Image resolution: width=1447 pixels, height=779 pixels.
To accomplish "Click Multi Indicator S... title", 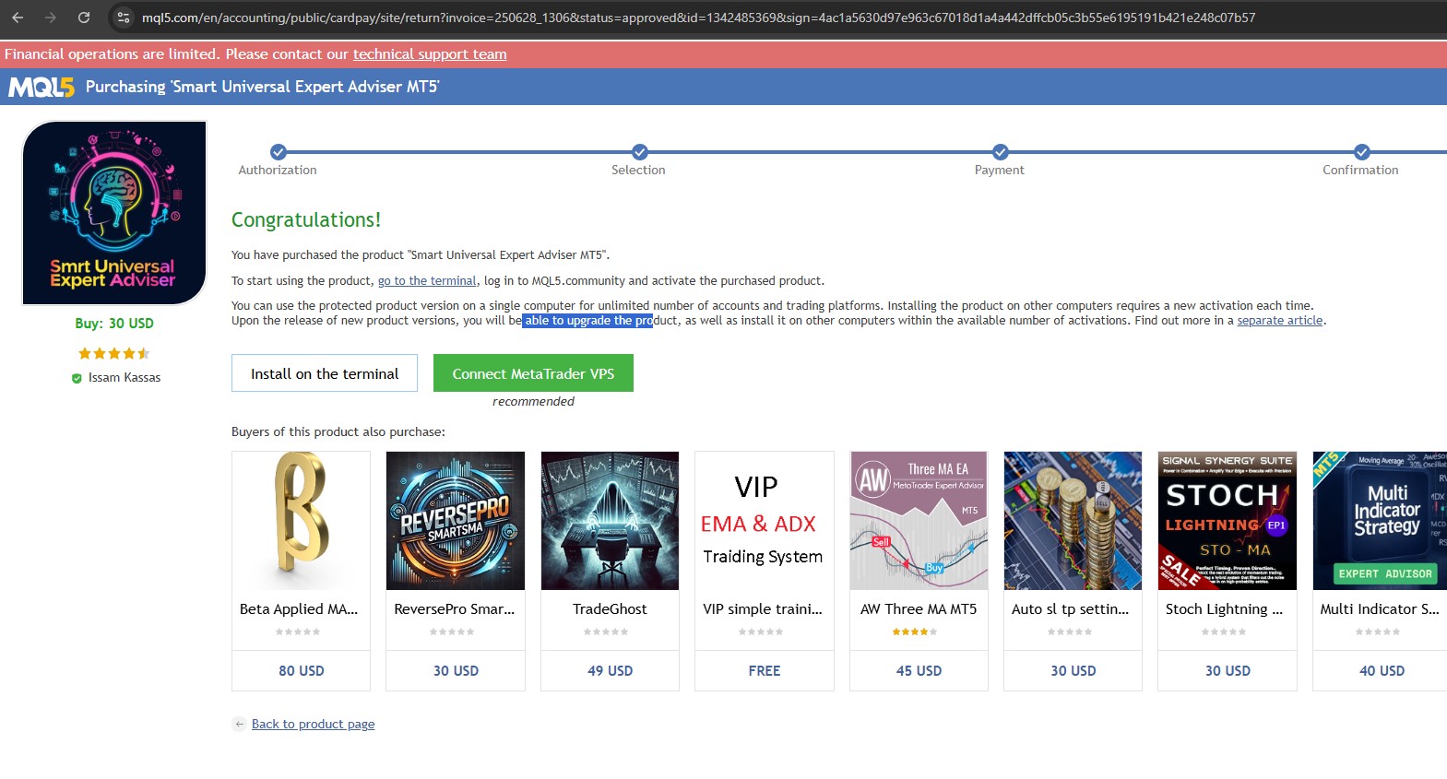I will (1380, 609).
